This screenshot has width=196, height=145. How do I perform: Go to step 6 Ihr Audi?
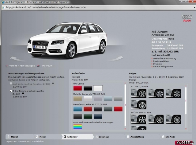(170, 137)
